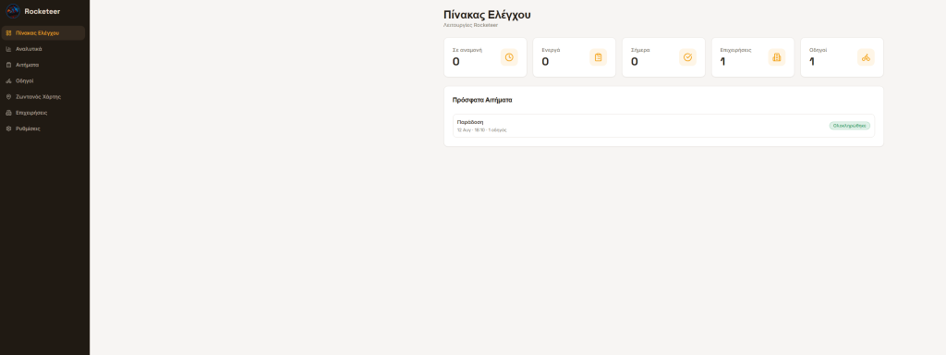946x355 pixels.
Task: Click the bicycle icon beside sidebar Οδηγοί
Action: point(8,81)
